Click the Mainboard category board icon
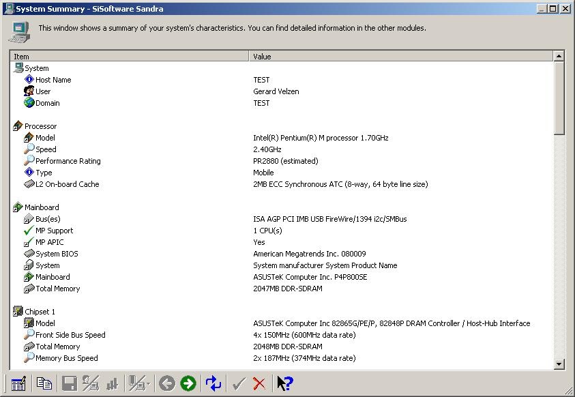The width and height of the screenshot is (575, 397). coord(18,207)
